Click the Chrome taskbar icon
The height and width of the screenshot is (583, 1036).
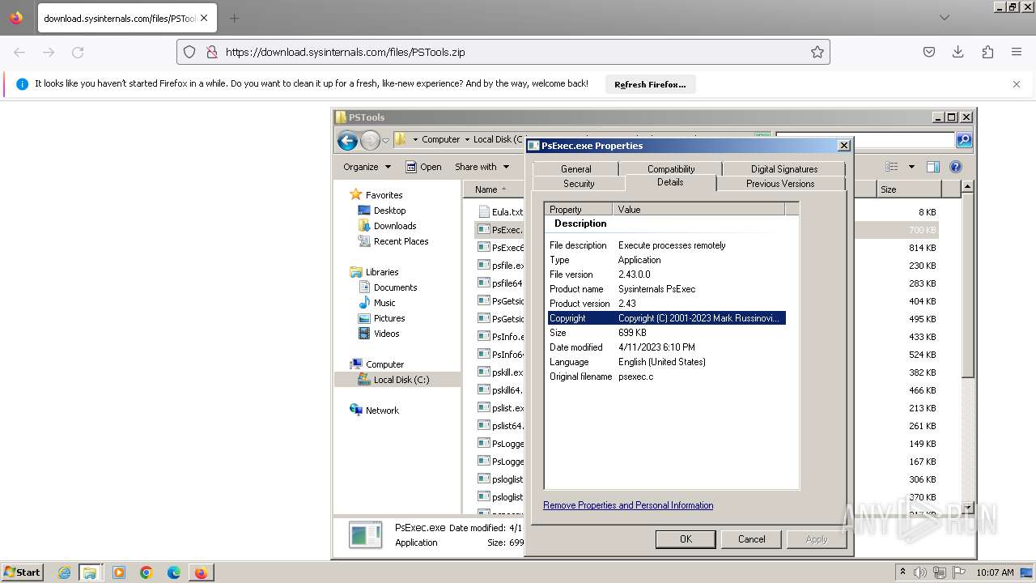(146, 572)
